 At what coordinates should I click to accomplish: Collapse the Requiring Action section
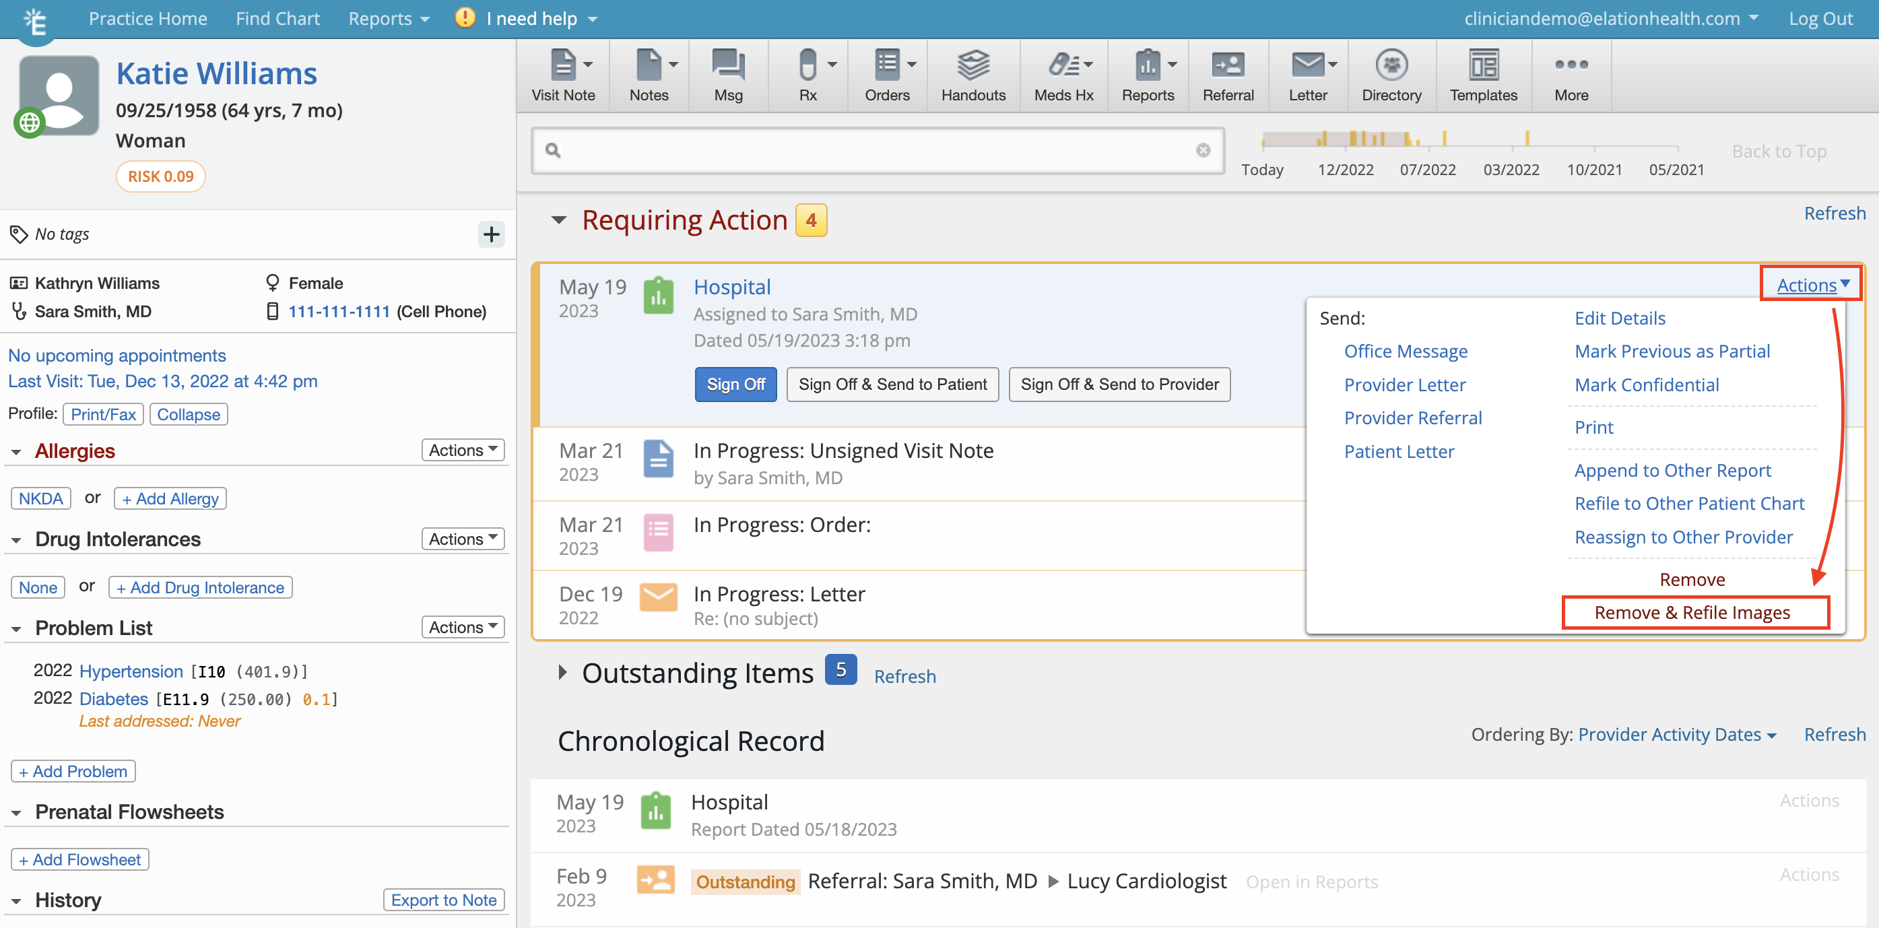click(559, 220)
